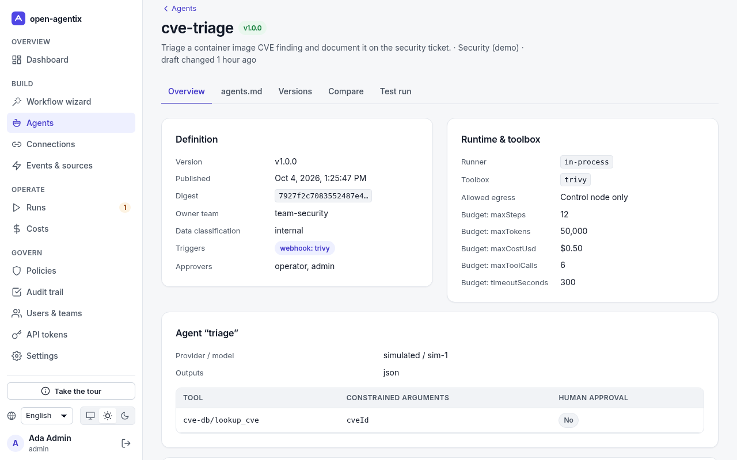The width and height of the screenshot is (737, 460).
Task: Click the No human approval badge
Action: [568, 420]
